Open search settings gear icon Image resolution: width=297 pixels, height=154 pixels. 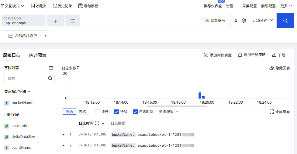[x=243, y=21]
